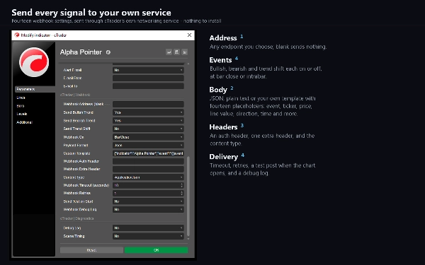Viewport: 425px width, 265px height.
Task: Open the Webhook Debug Log dropdown
Action: (x=148, y=210)
